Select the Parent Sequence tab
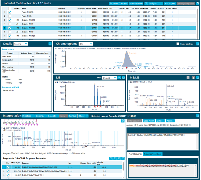The height and width of the screenshot is (180, 201). tap(135, 154)
